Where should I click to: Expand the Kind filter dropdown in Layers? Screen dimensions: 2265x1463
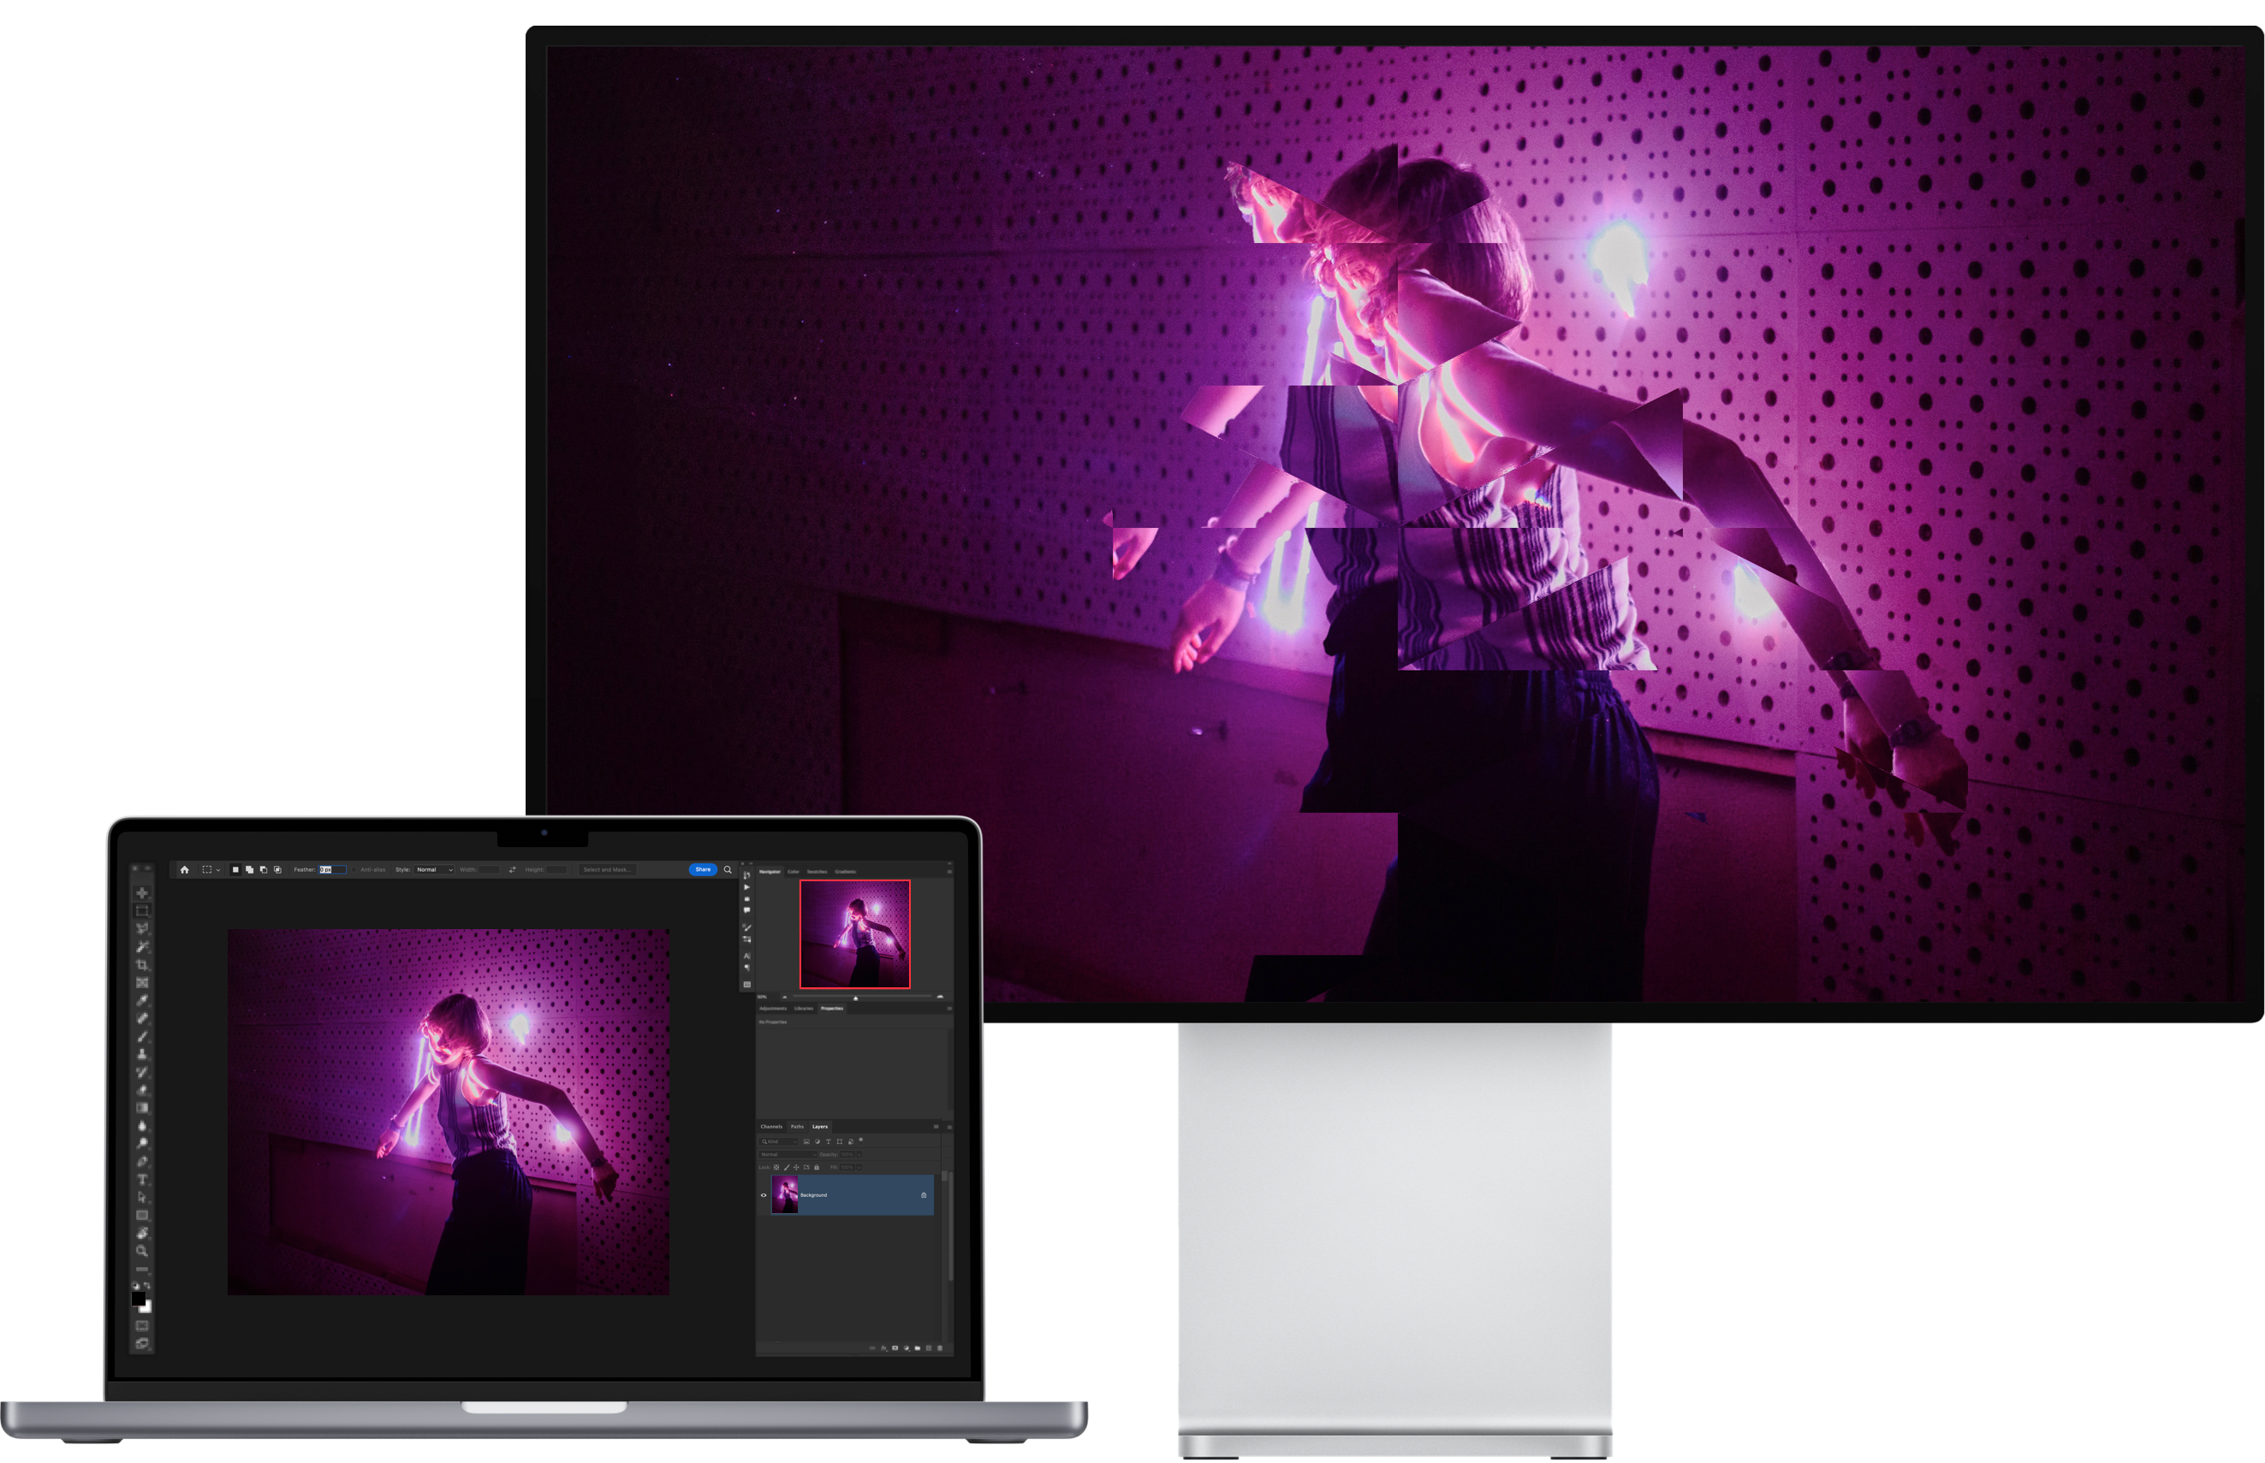[x=779, y=1141]
